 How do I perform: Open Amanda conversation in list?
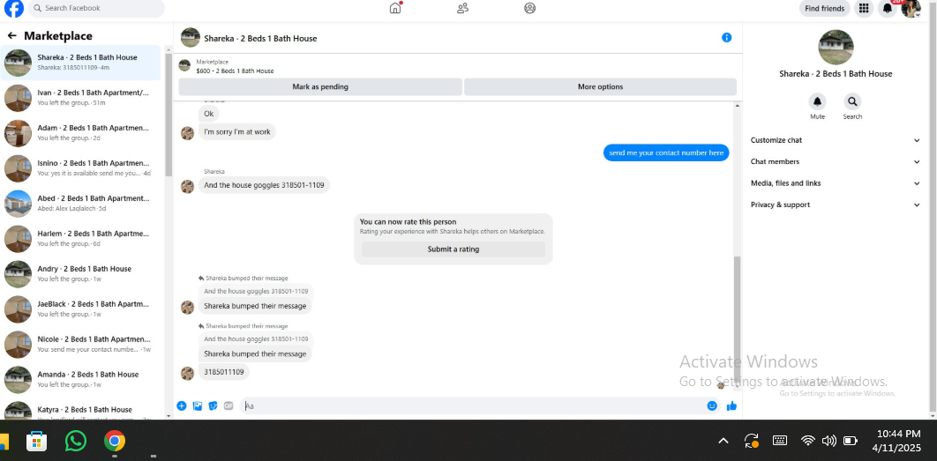(x=80, y=379)
